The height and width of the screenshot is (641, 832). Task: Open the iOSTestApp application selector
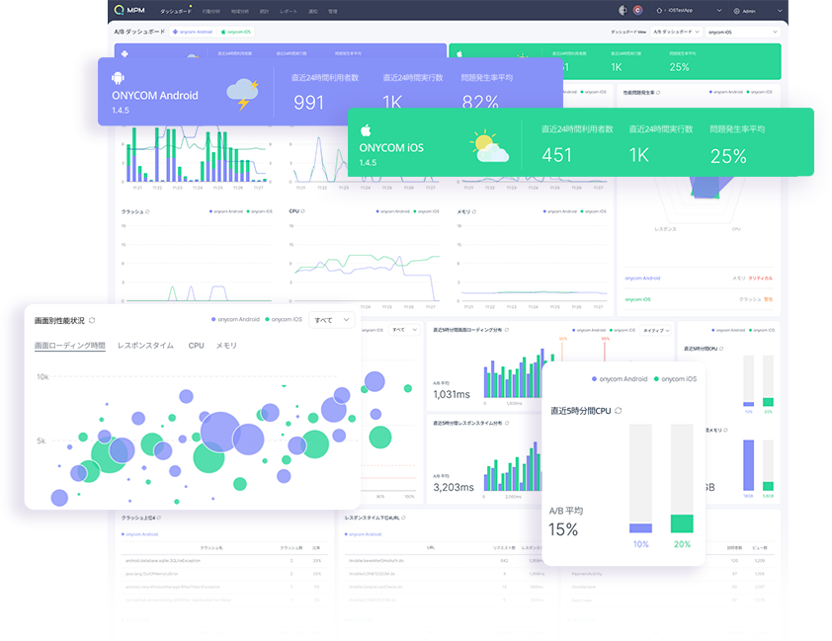(689, 10)
